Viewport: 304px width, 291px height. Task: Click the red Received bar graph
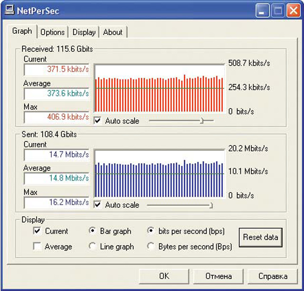coord(159,88)
